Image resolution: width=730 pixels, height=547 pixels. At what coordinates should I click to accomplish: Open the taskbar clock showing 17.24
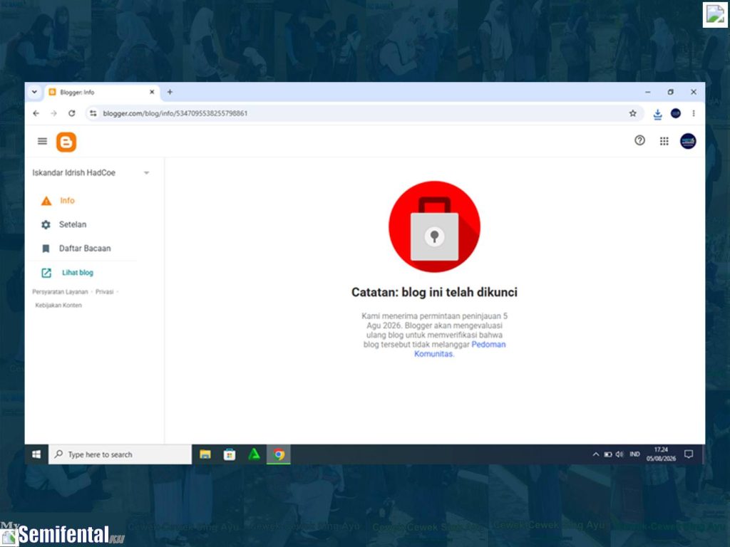[x=661, y=454]
